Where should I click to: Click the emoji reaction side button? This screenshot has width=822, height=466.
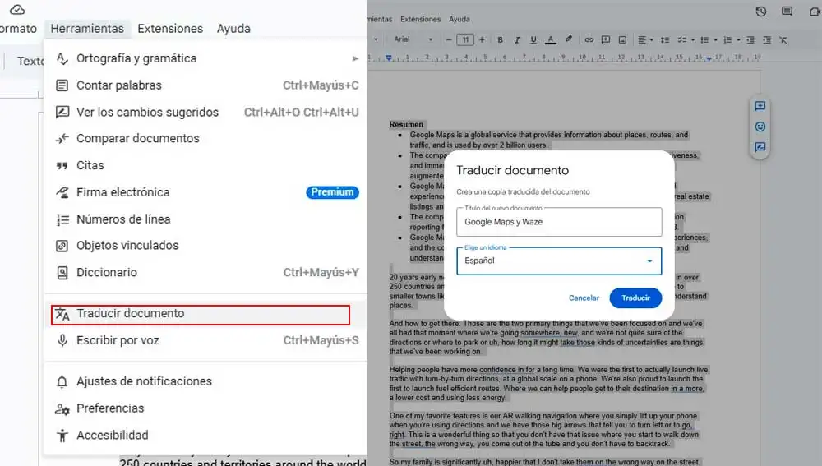click(760, 127)
